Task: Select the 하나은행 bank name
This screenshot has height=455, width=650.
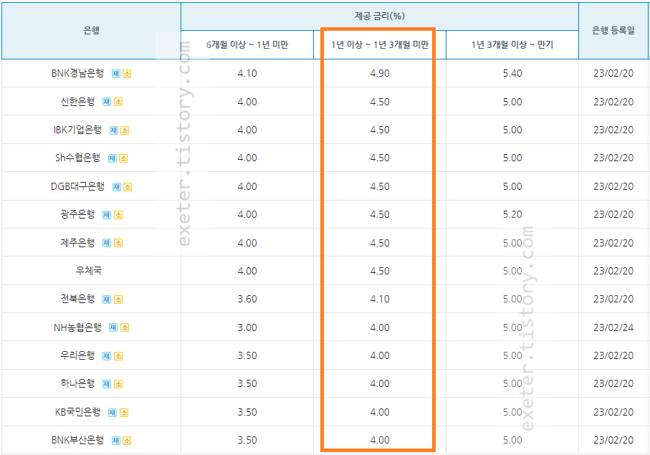Action: (x=77, y=384)
